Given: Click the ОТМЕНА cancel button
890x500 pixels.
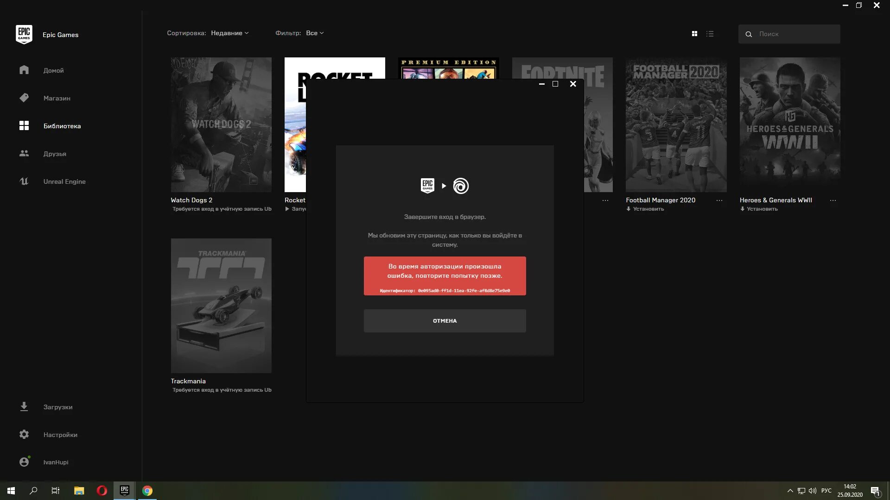Looking at the screenshot, I should (x=445, y=321).
